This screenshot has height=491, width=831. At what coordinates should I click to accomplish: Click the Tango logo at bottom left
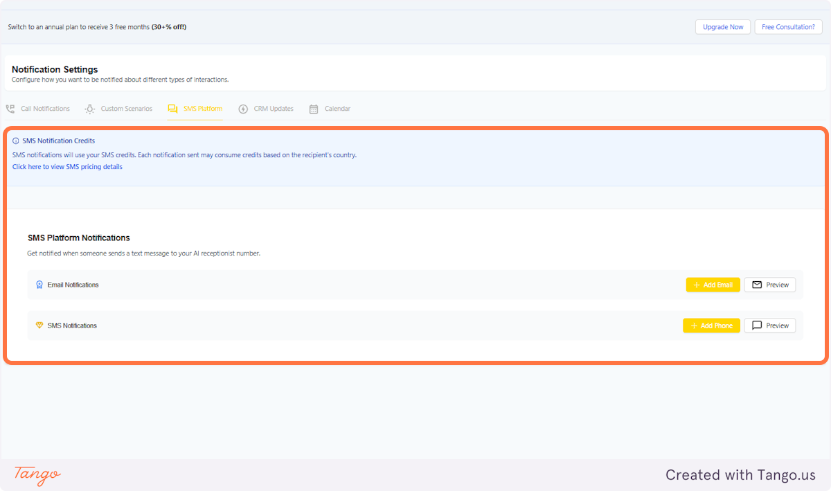click(36, 475)
